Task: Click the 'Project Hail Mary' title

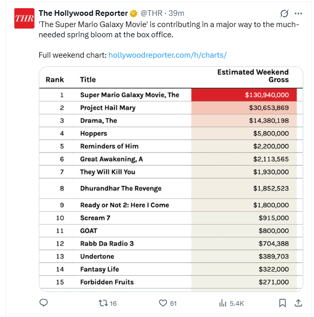Action: 108,108
